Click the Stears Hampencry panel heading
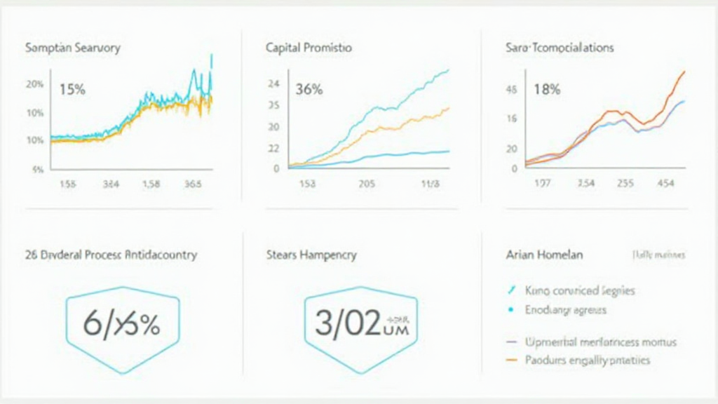718x404 pixels. (312, 255)
